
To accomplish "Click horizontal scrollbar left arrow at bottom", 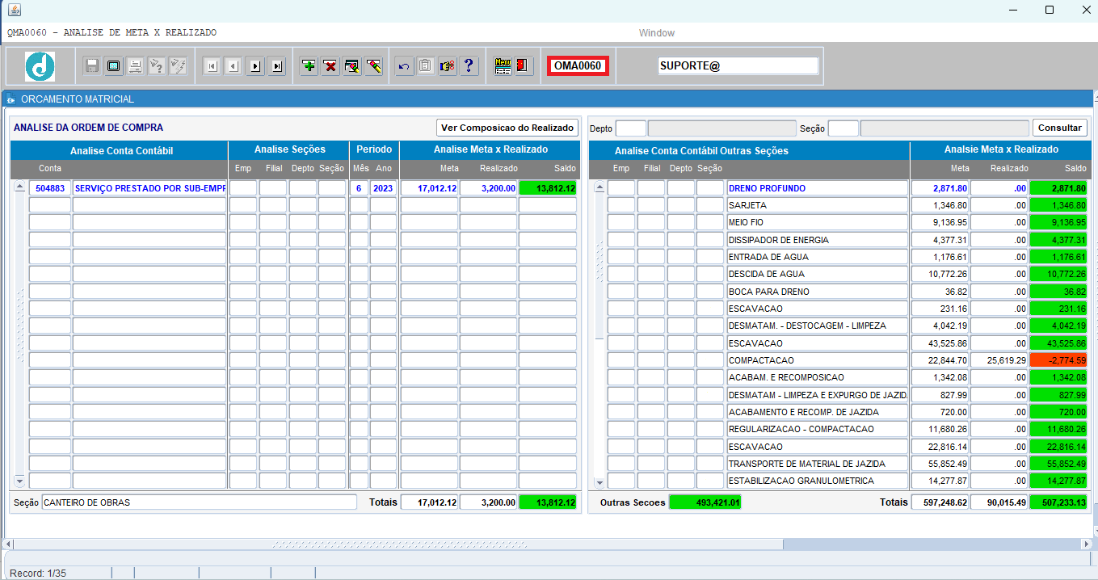I will click(8, 544).
